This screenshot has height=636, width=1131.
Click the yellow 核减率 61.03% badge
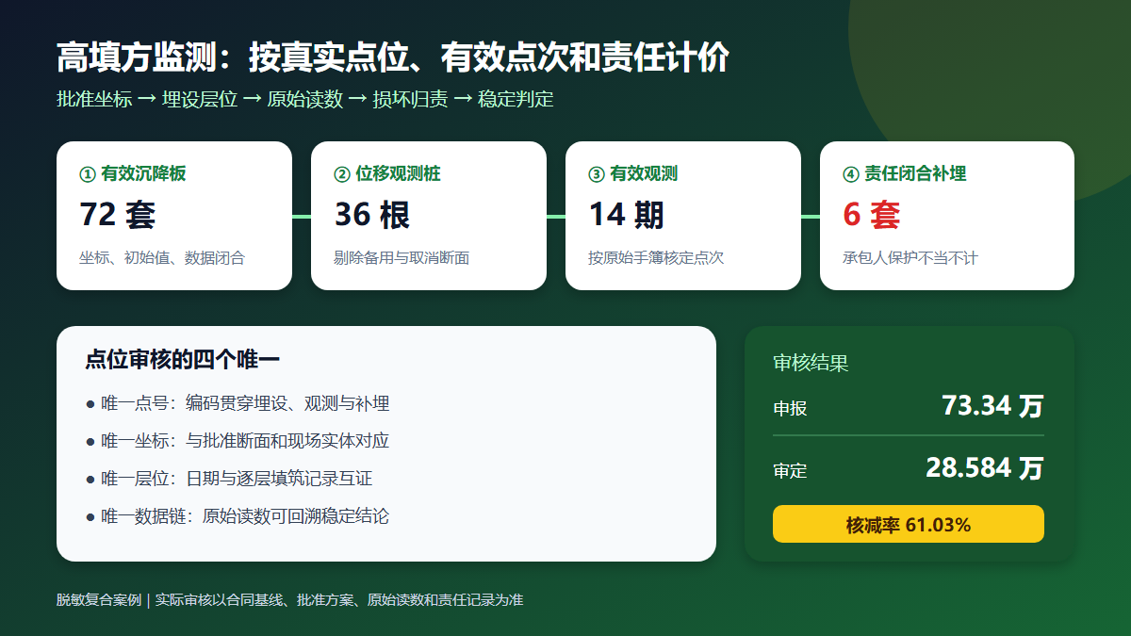point(909,524)
